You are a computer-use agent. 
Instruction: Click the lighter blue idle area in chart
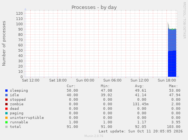click(172, 40)
